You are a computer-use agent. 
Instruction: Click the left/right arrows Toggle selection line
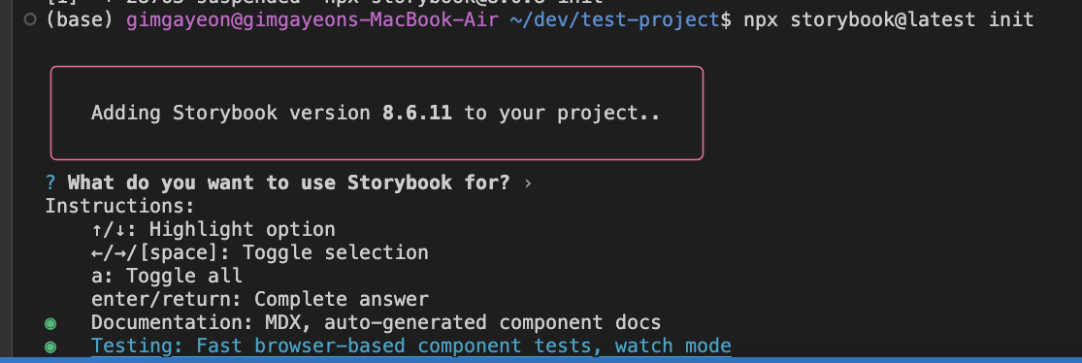(x=259, y=252)
